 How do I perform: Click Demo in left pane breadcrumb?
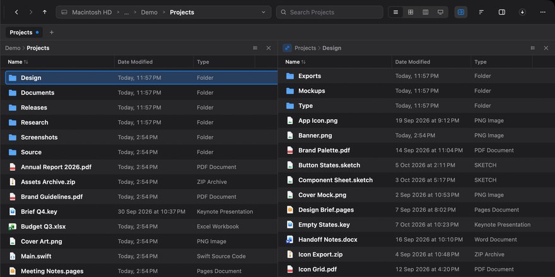tap(13, 48)
